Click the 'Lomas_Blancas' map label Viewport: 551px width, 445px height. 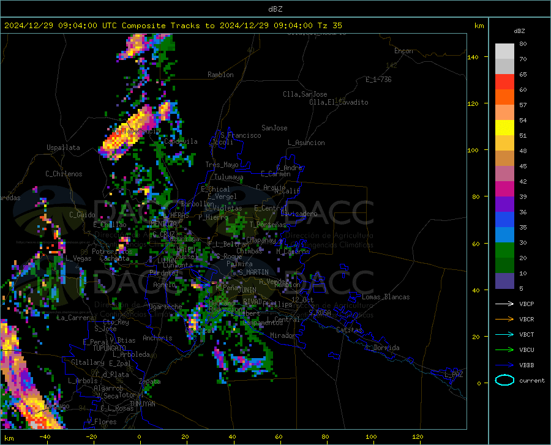coord(386,297)
